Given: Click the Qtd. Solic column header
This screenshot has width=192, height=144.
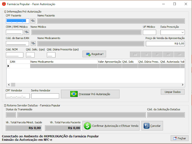Looking at the screenshot, I should pos(130,62).
